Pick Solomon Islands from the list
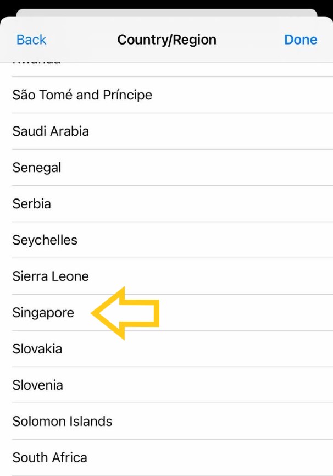This screenshot has height=476, width=333. coord(63,422)
